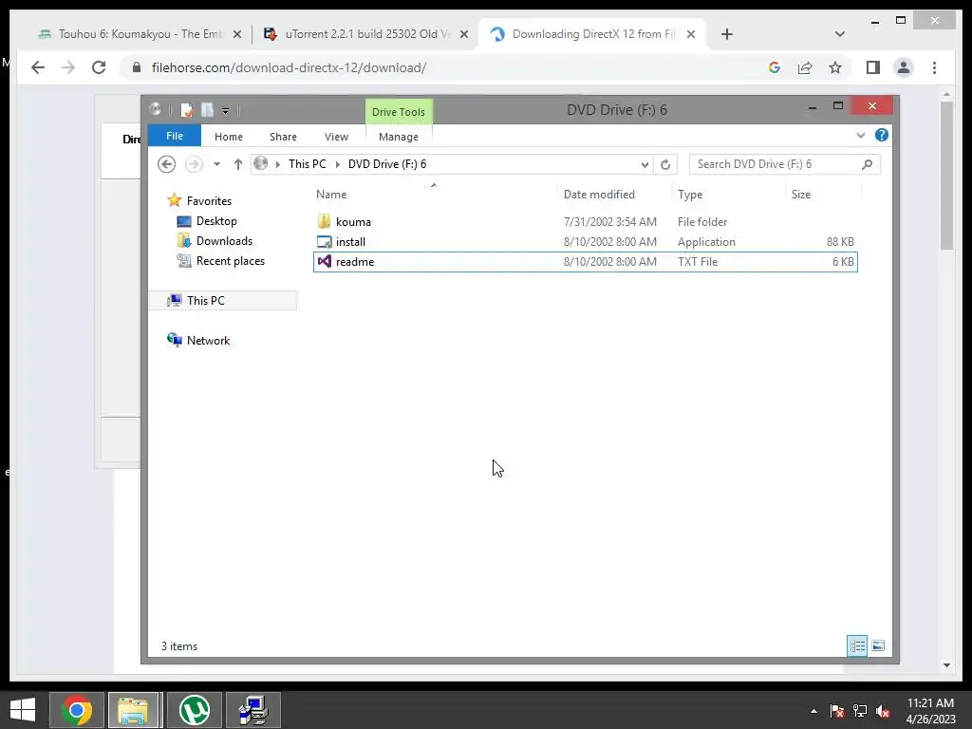Switch to the uTorrent 2.2.1 browser tab

coord(367,34)
